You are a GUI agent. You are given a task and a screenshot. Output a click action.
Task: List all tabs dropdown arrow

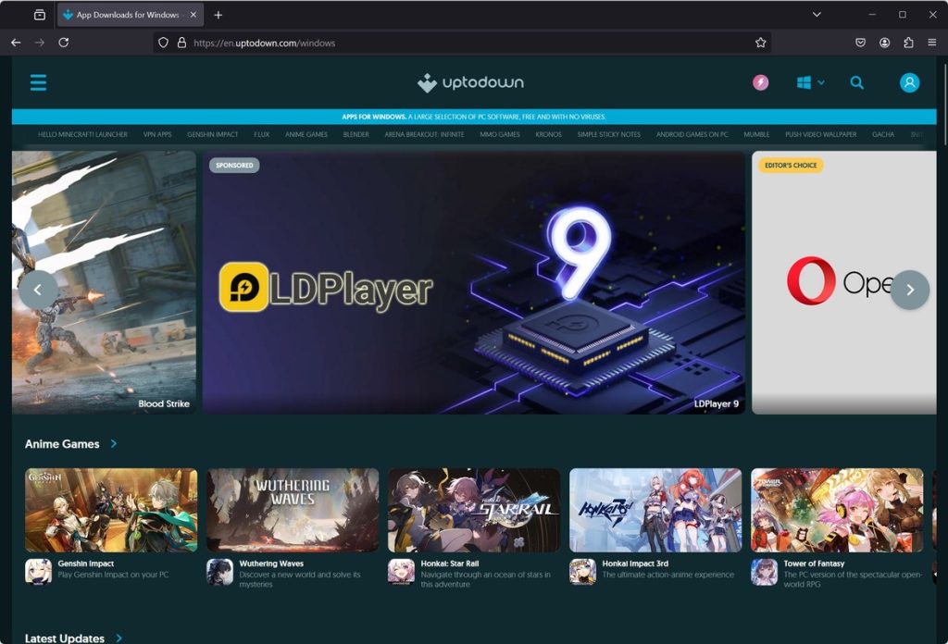click(817, 15)
